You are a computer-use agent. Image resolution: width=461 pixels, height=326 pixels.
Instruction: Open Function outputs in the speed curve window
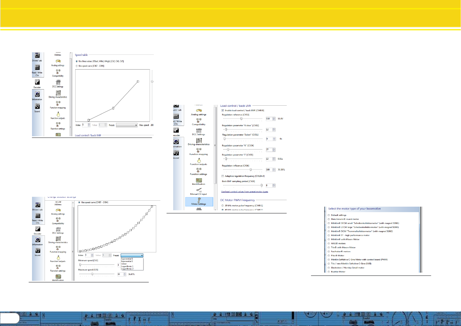[x=58, y=259]
